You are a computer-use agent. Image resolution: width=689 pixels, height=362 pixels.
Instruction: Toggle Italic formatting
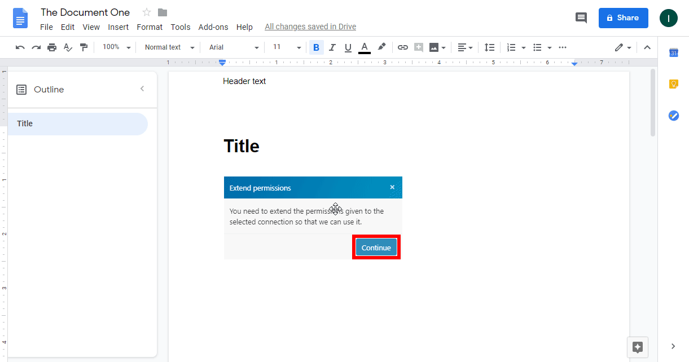[x=332, y=47]
